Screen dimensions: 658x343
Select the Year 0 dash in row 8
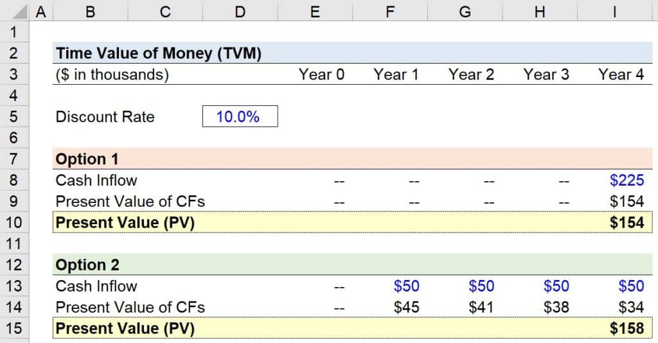[x=339, y=182]
